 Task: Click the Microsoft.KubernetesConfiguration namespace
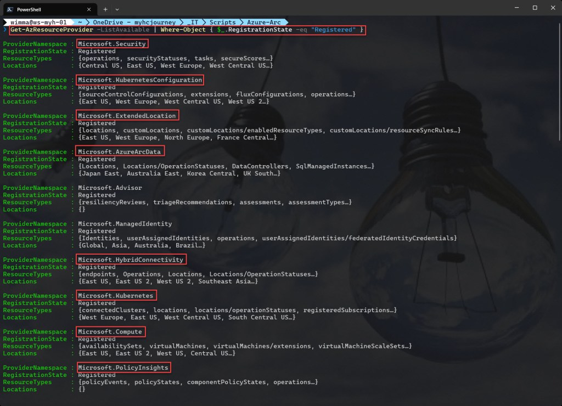click(139, 80)
